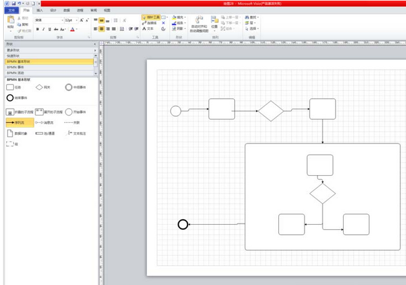Choose the 连接线 connector tool
The height and width of the screenshot is (285, 406).
coord(151,23)
